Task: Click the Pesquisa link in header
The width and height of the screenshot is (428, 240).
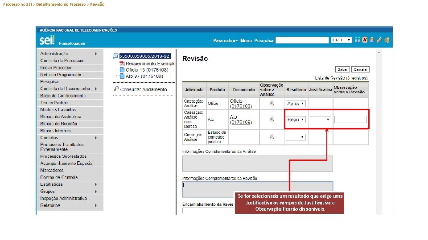Action: coord(263,40)
